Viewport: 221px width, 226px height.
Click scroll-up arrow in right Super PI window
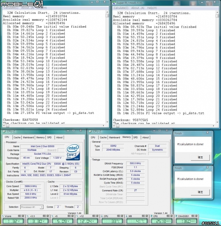pyautogui.click(x=217, y=12)
